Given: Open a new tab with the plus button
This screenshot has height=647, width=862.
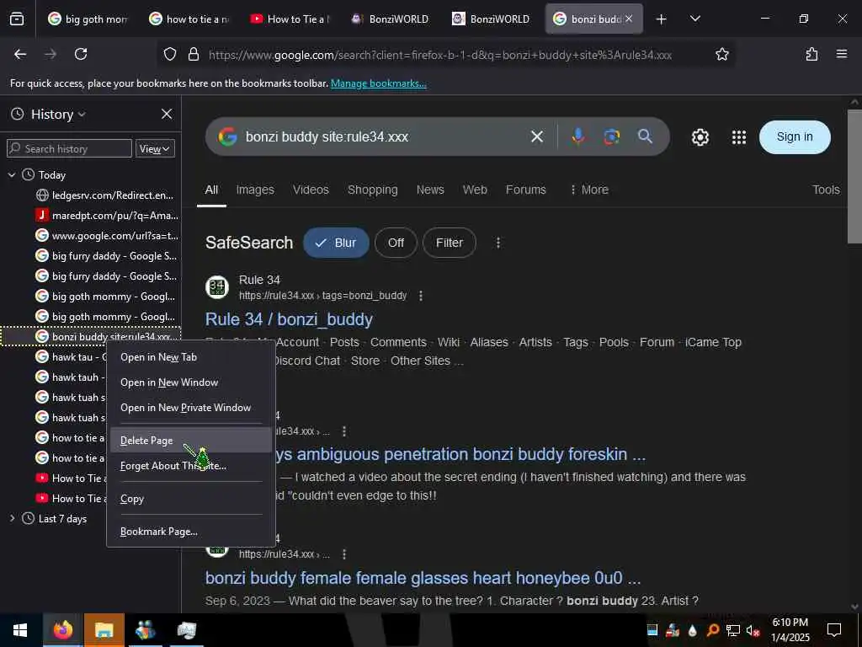Looking at the screenshot, I should click(x=661, y=19).
